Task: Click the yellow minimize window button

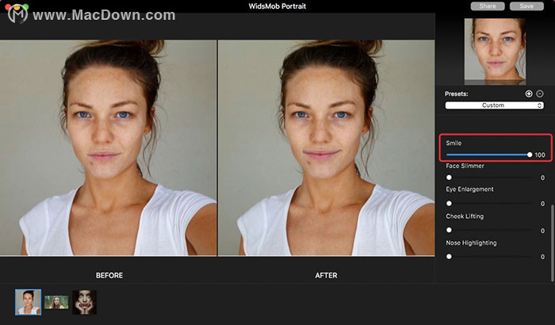Action: tap(17, 7)
